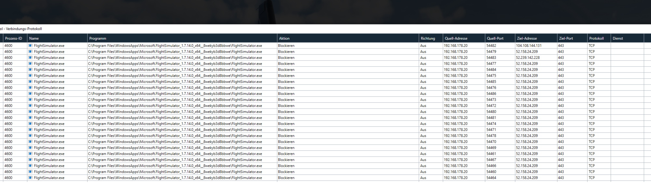This screenshot has height=195, width=651.
Task: Click FlightSimulator icon in source port 54460 row
Action: pos(30,172)
